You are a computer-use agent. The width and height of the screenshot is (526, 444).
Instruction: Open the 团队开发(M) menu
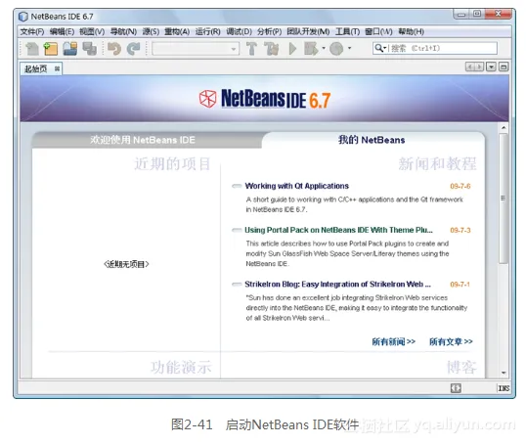click(308, 31)
